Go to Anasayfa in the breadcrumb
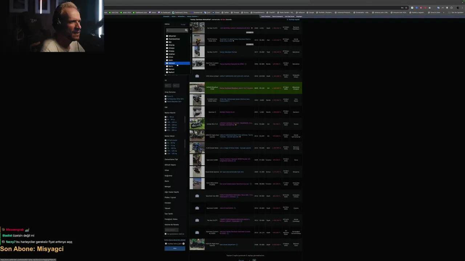 166,16
